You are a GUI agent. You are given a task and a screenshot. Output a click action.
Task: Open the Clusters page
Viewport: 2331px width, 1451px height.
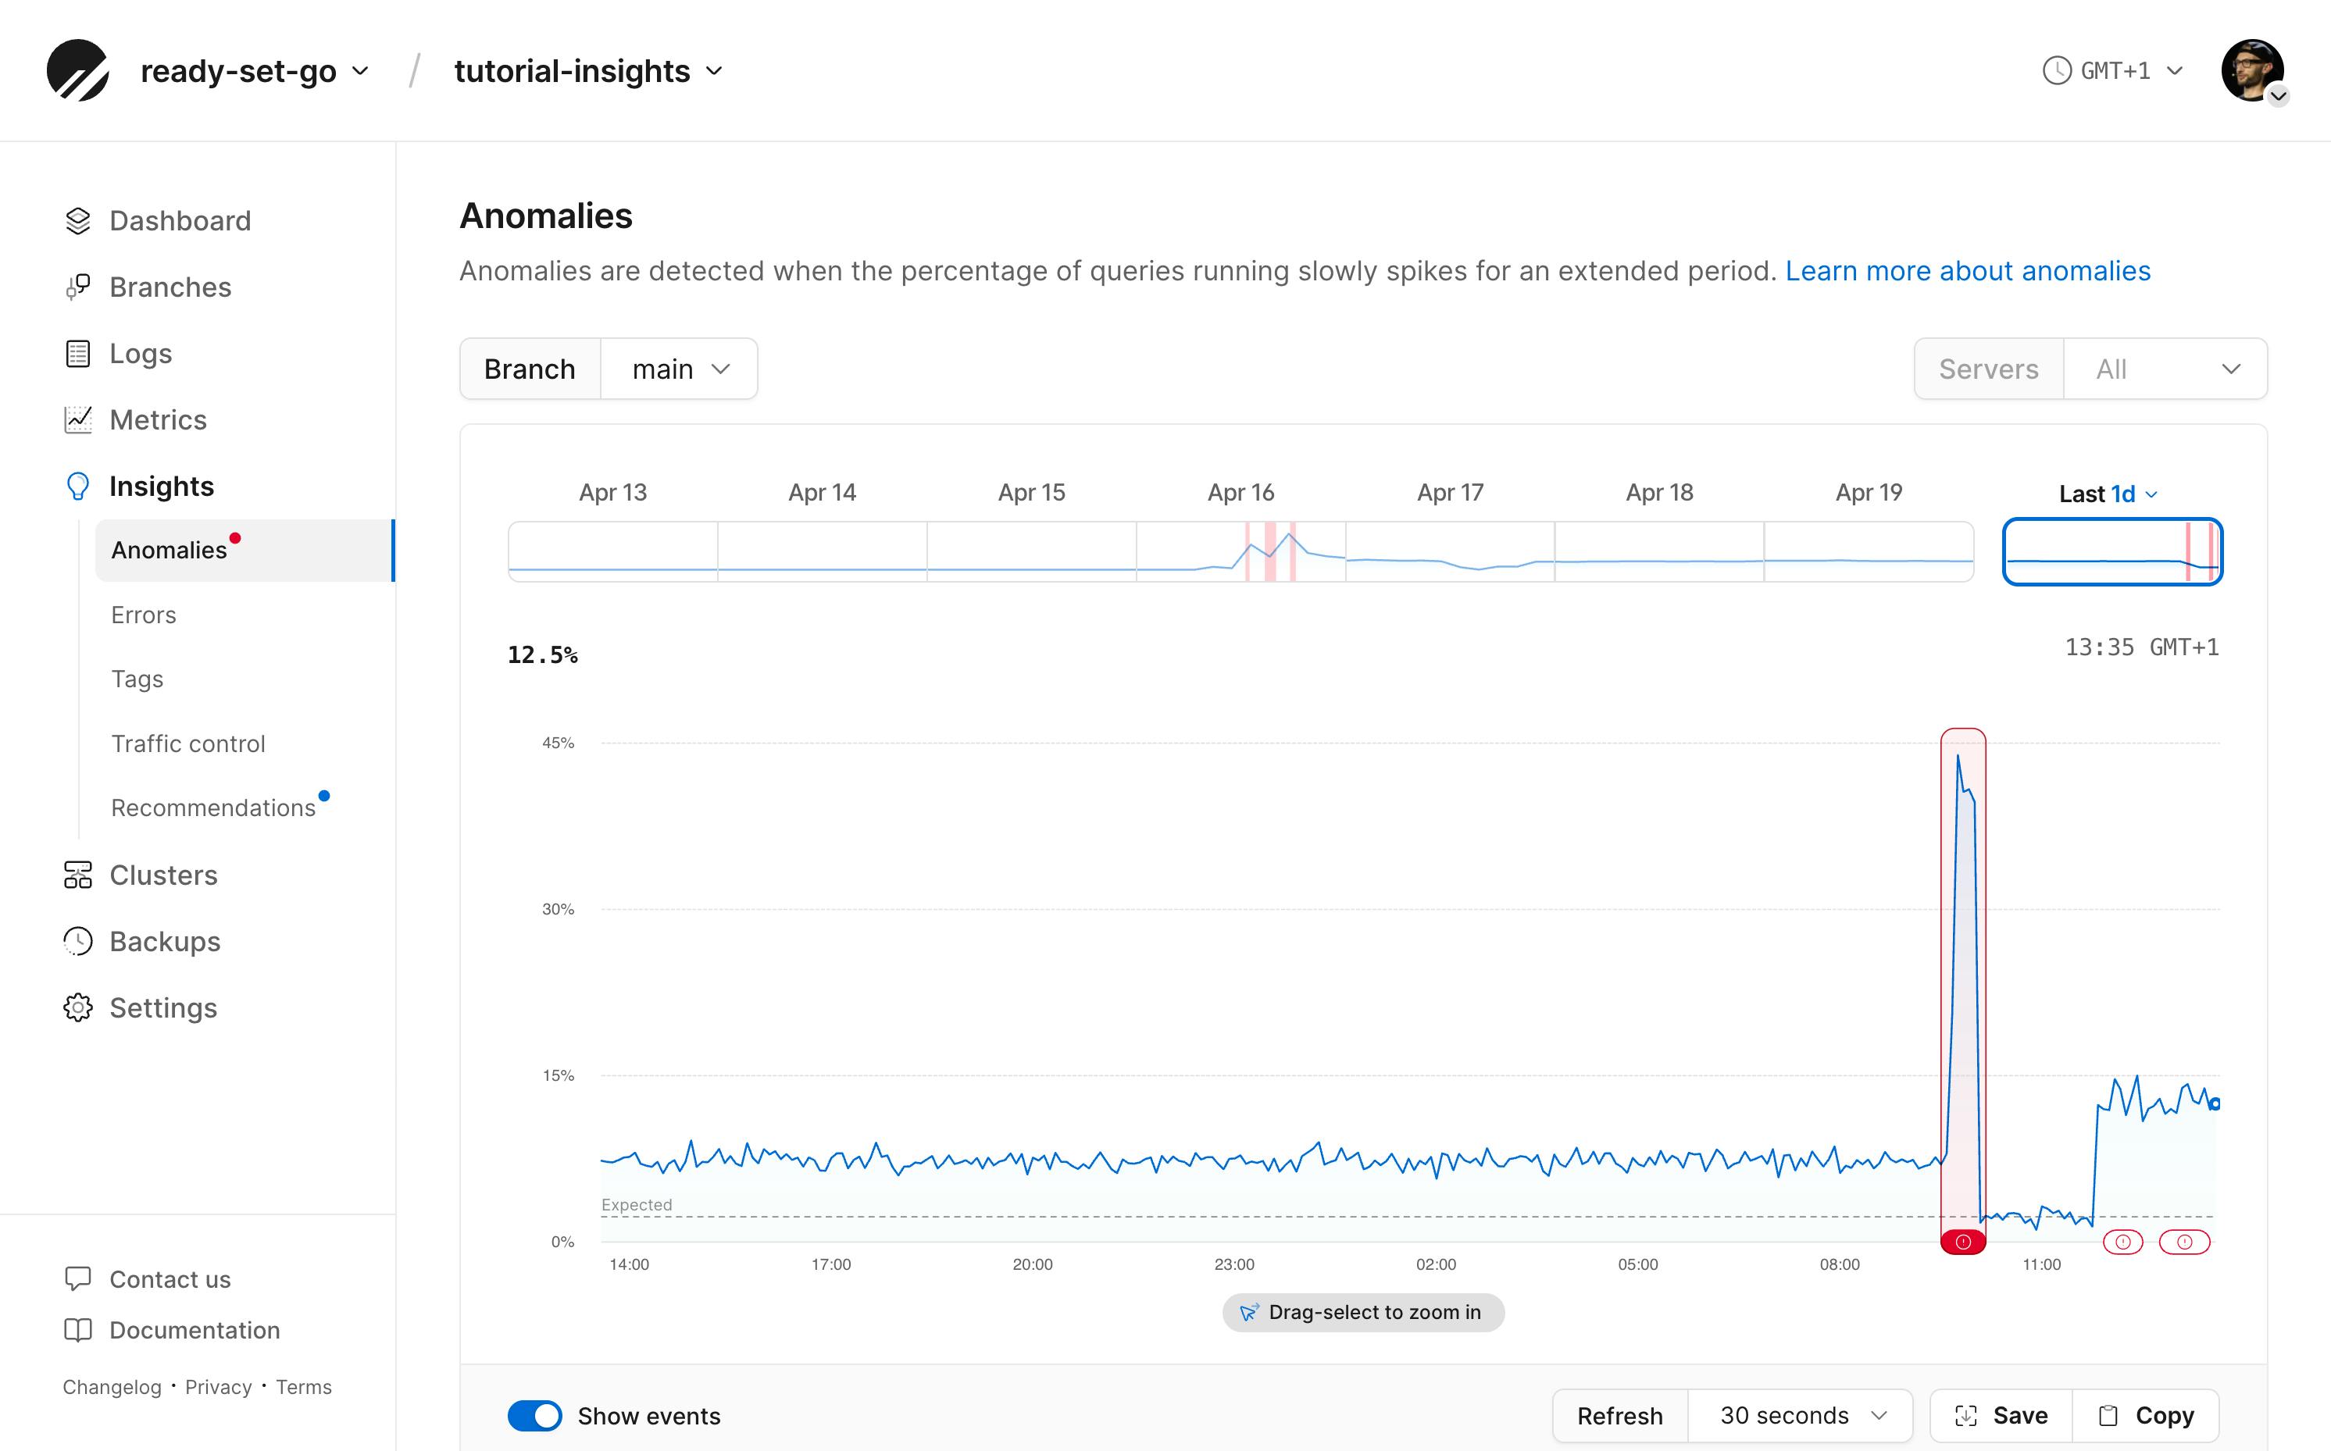pyautogui.click(x=163, y=874)
